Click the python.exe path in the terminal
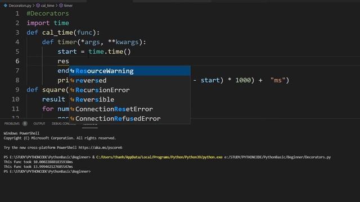360x202 pixels. (159, 157)
